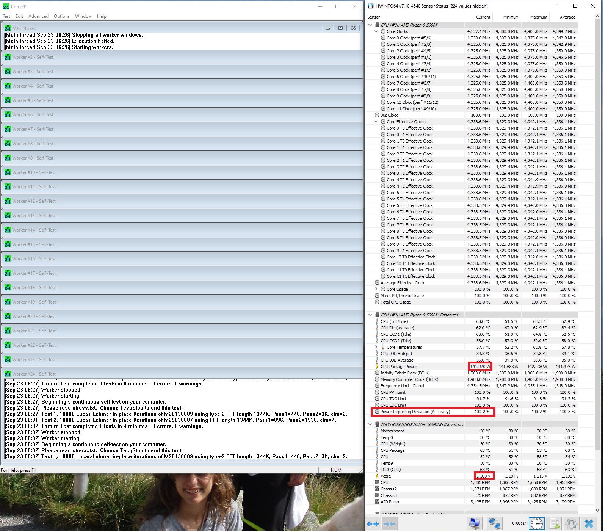
Task: Click Vcore current value 1.200 V
Action: (x=483, y=476)
